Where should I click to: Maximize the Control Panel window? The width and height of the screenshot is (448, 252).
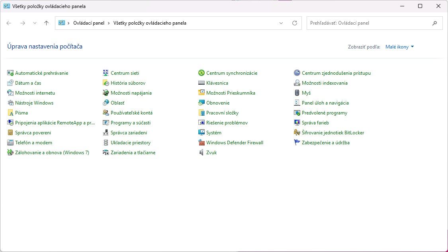[x=420, y=6]
